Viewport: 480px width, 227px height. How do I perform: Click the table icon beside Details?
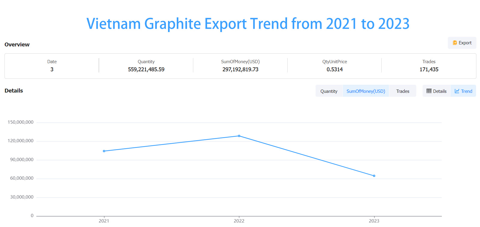pyautogui.click(x=429, y=91)
